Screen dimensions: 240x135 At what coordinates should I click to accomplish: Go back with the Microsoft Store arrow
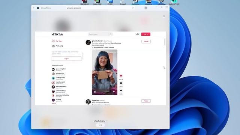[34, 8]
